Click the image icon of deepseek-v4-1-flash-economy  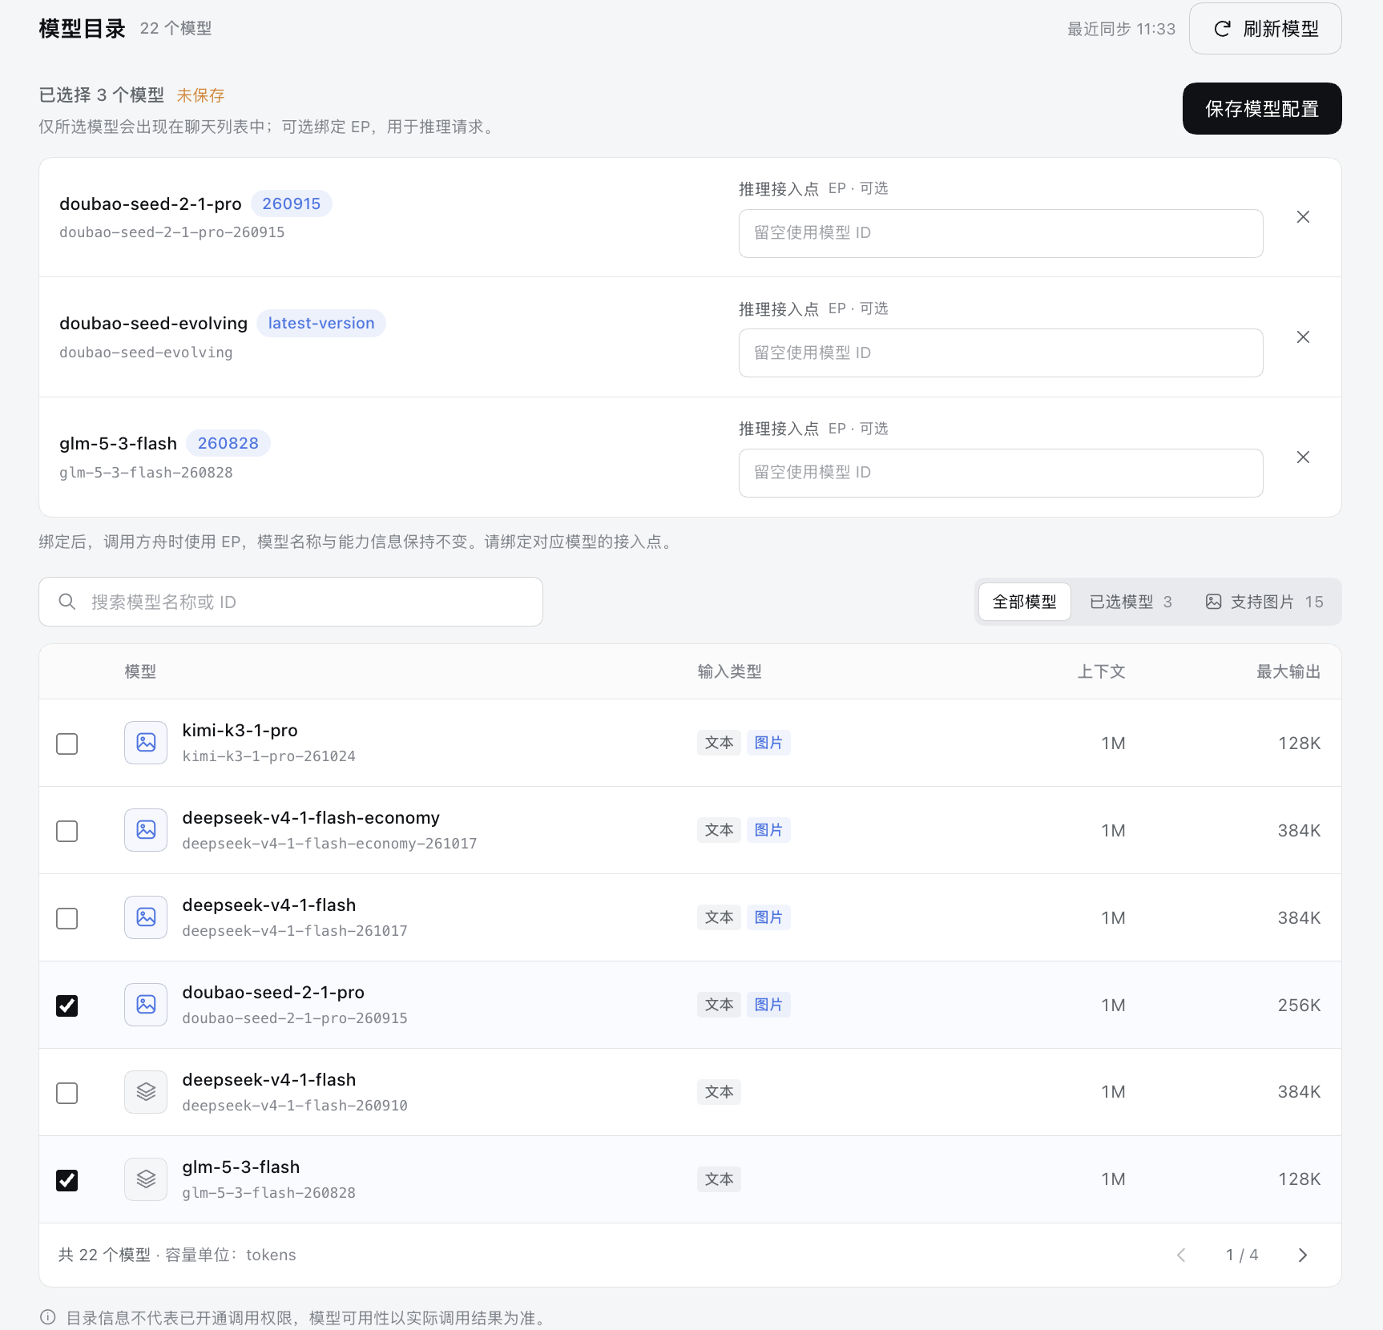point(146,830)
